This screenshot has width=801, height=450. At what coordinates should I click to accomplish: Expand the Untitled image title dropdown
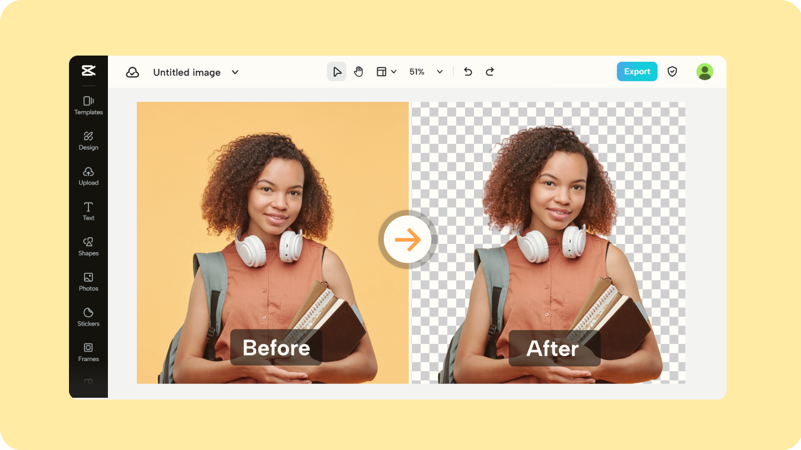pos(235,72)
